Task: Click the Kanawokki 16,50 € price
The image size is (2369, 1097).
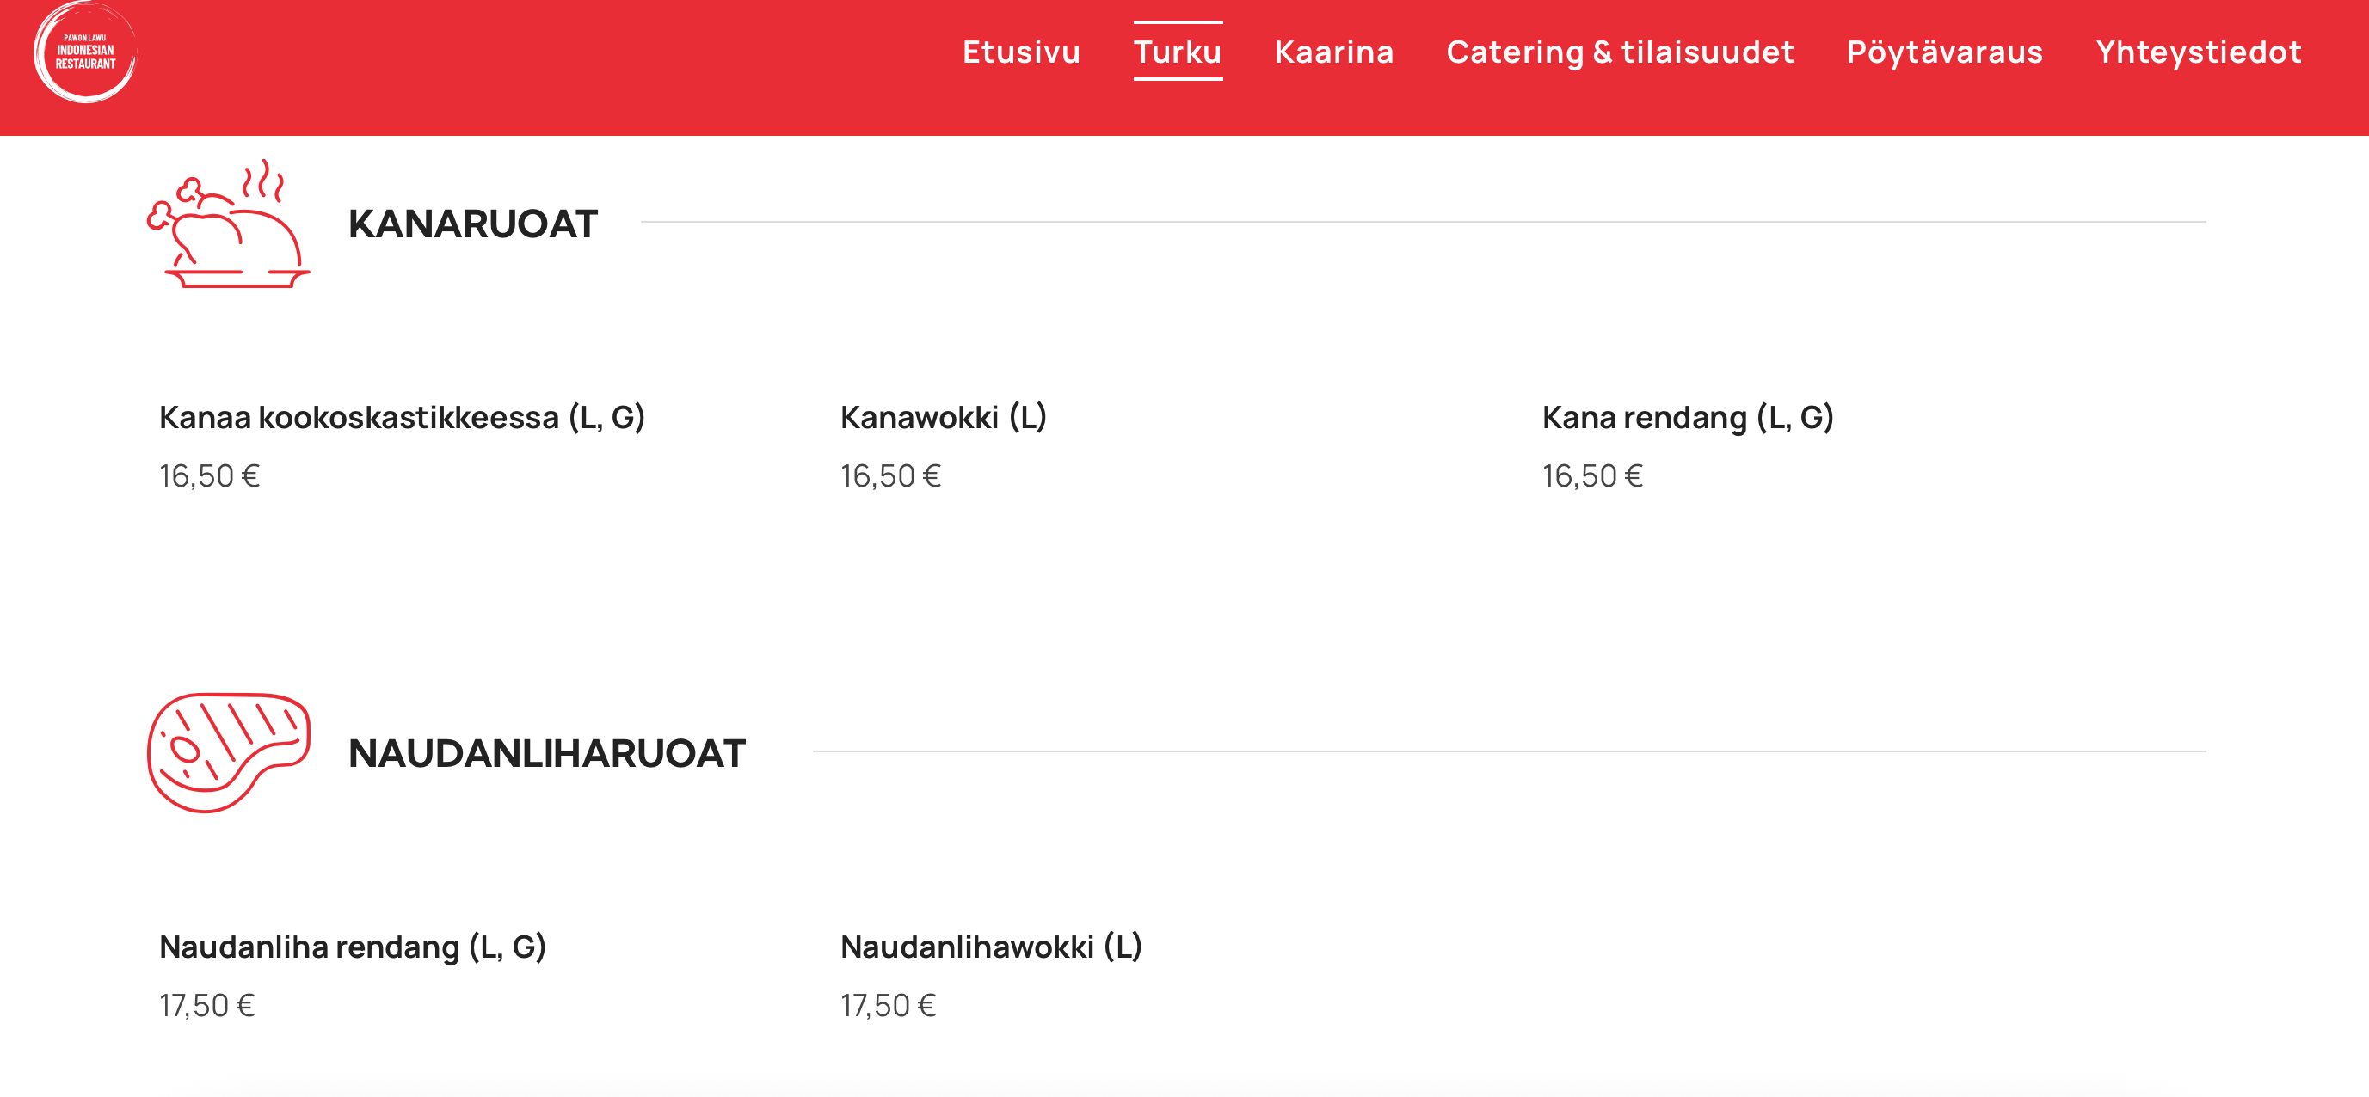Action: pyautogui.click(x=890, y=476)
